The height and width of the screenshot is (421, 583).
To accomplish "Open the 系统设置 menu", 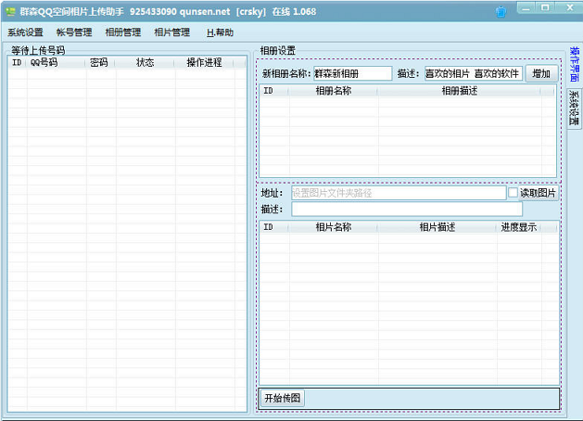I will tap(25, 32).
